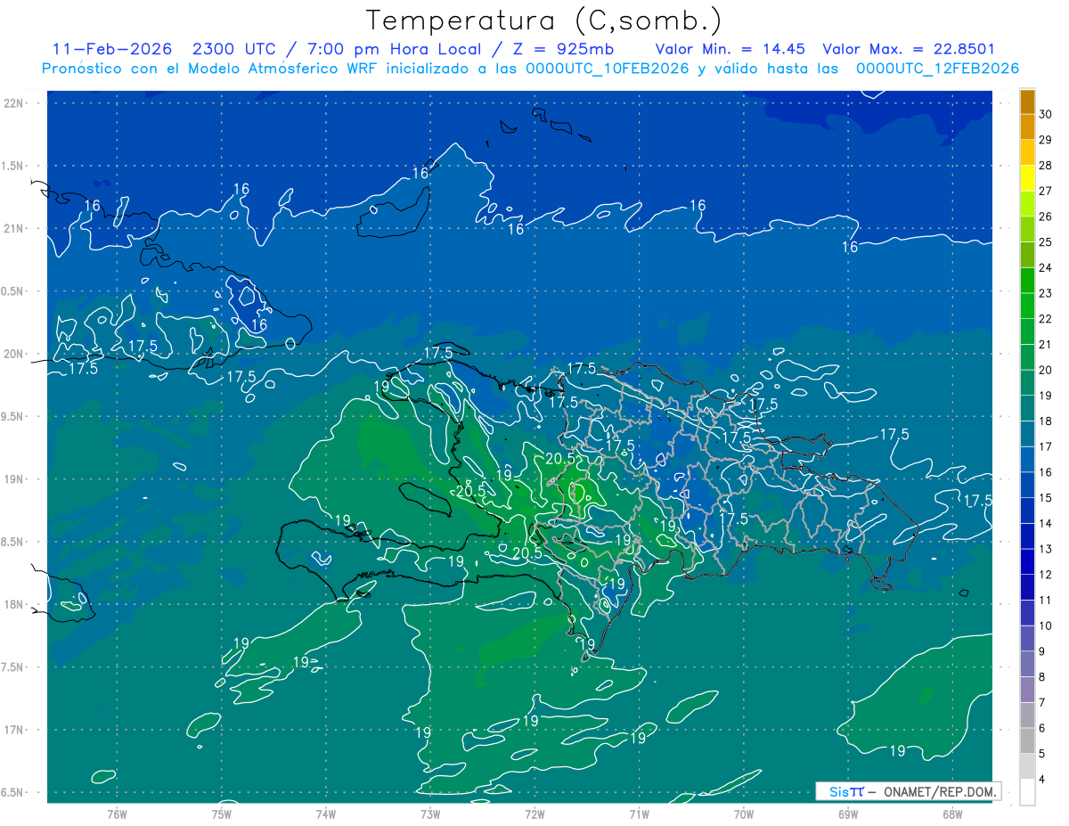Click the number 26 on the color scale
Viewport: 1069px width, 826px height.
coord(1046,217)
